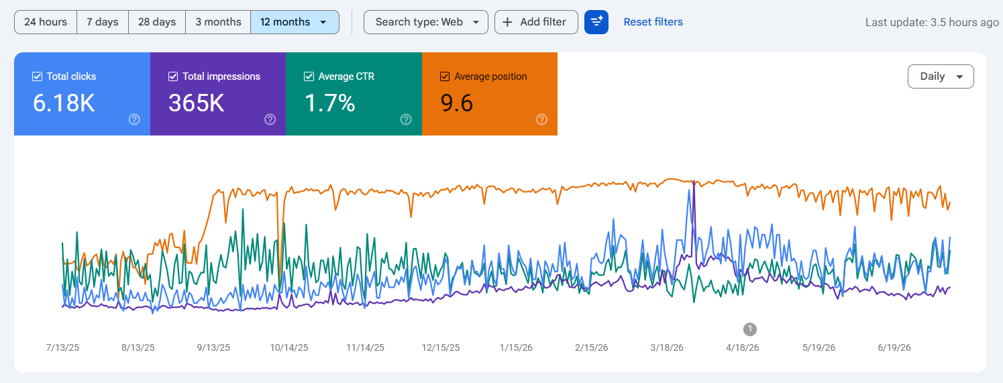This screenshot has width=1003, height=383.
Task: Uncheck the Average position checkbox
Action: (445, 76)
